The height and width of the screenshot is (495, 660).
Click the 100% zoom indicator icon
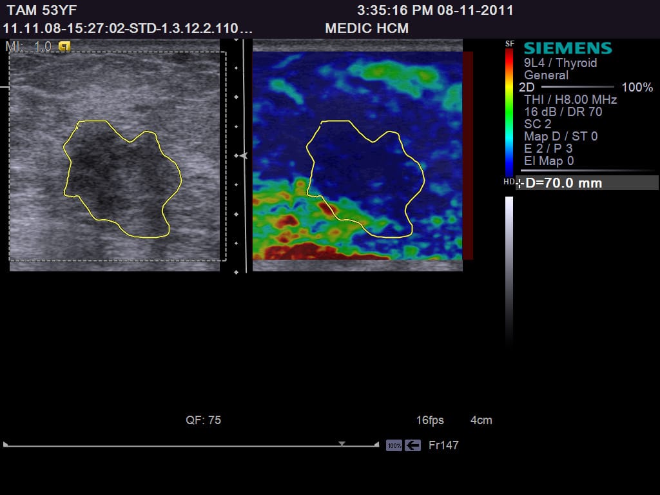click(x=394, y=445)
